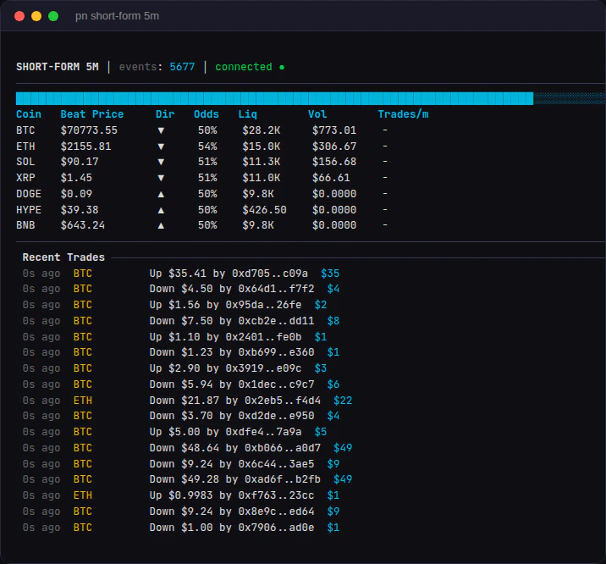The height and width of the screenshot is (564, 606).
Task: Click the events count 5677
Action: pyautogui.click(x=182, y=67)
